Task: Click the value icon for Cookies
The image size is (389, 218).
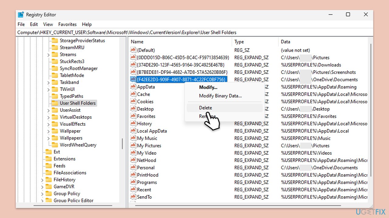Action: click(x=133, y=101)
